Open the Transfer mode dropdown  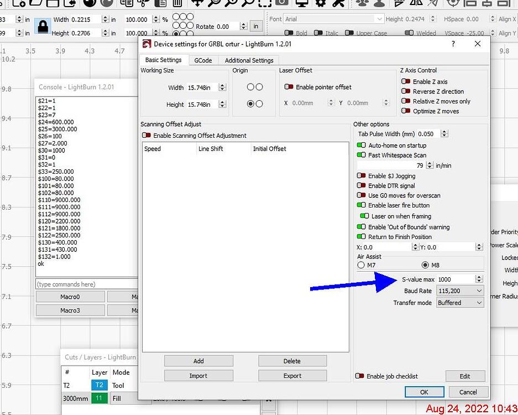pos(460,302)
